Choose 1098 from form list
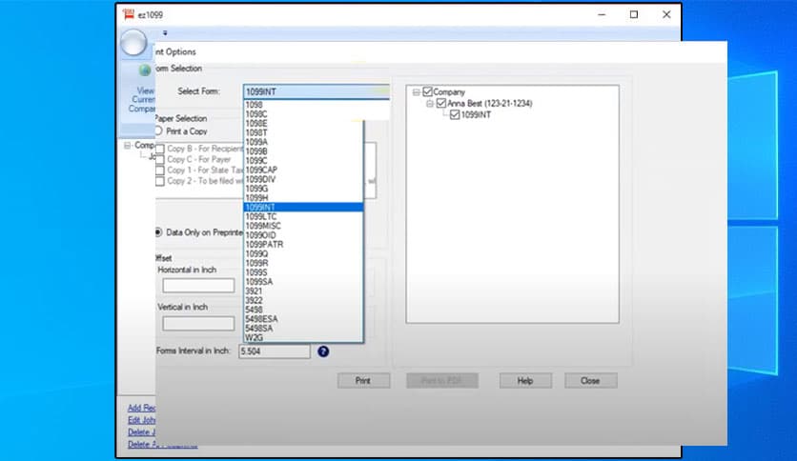Viewport: 797px width, 461px height. click(x=303, y=105)
